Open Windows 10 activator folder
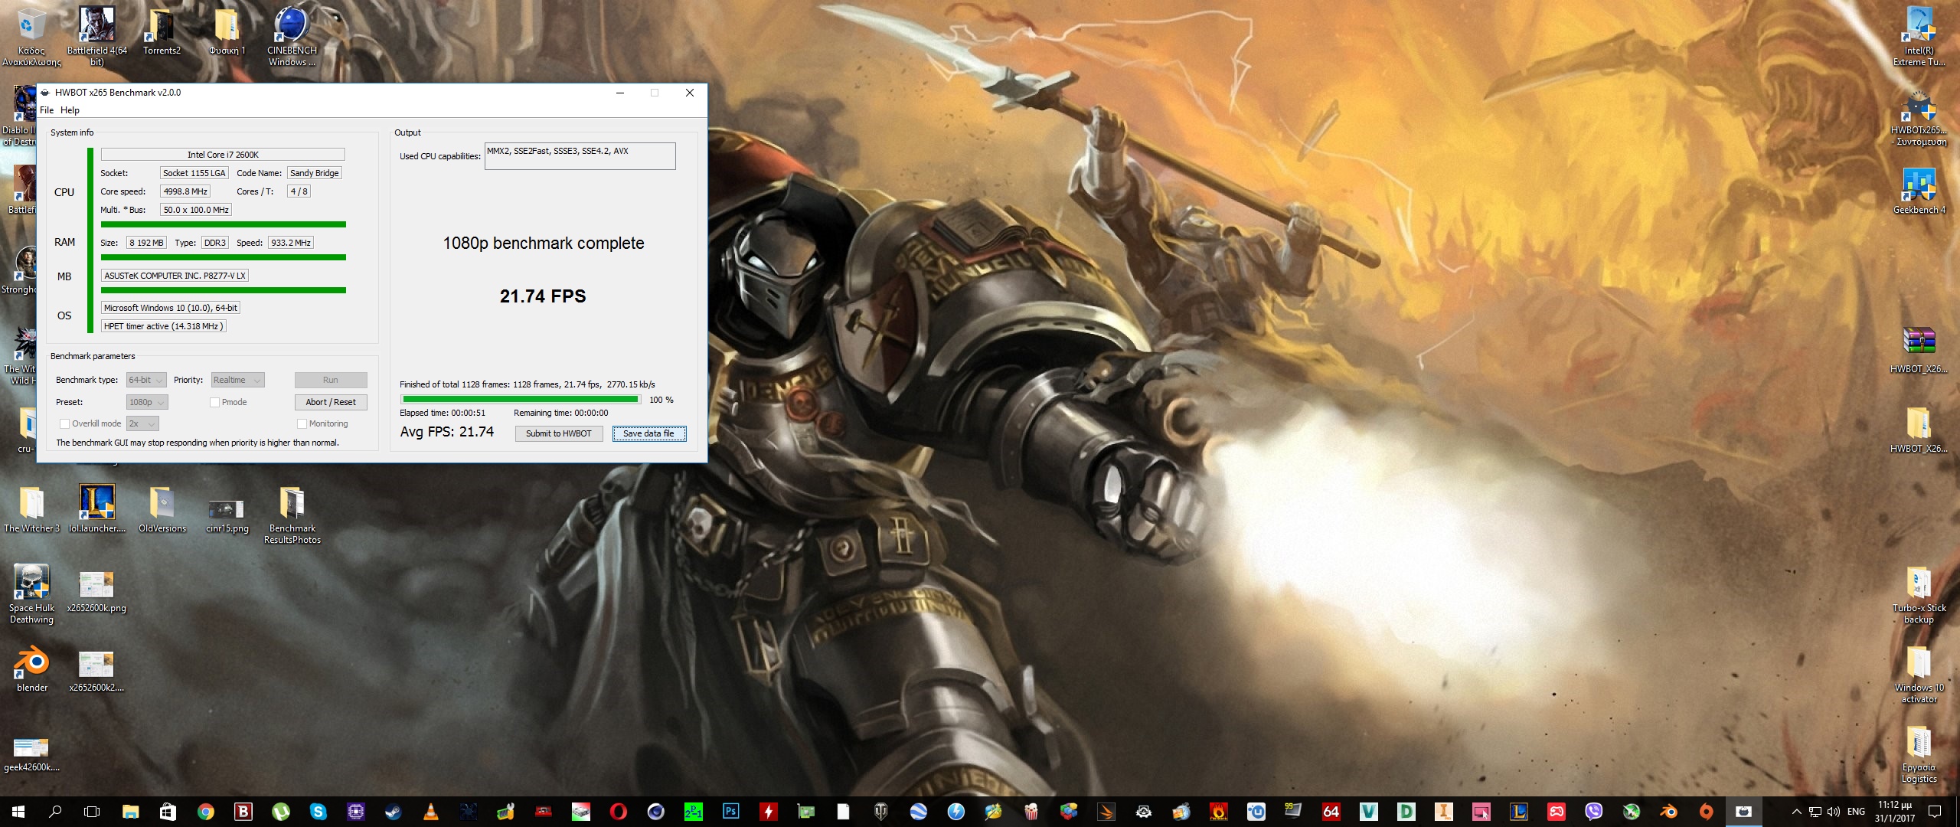The width and height of the screenshot is (1960, 827). [1919, 674]
